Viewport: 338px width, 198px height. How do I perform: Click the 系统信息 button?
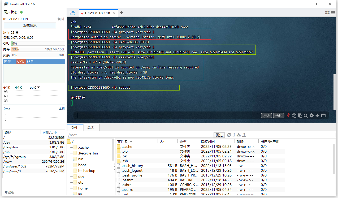pos(29,25)
